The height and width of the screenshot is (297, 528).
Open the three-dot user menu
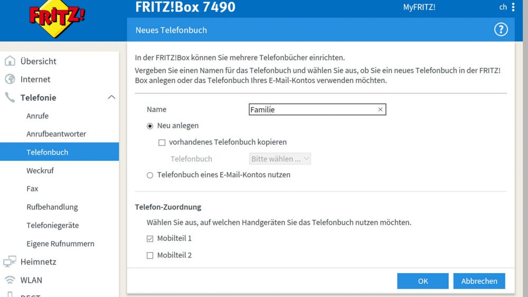pos(513,7)
